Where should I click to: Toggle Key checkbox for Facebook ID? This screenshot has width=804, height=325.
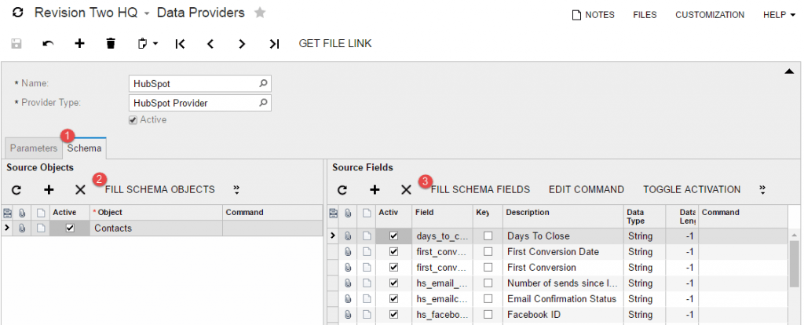(488, 314)
